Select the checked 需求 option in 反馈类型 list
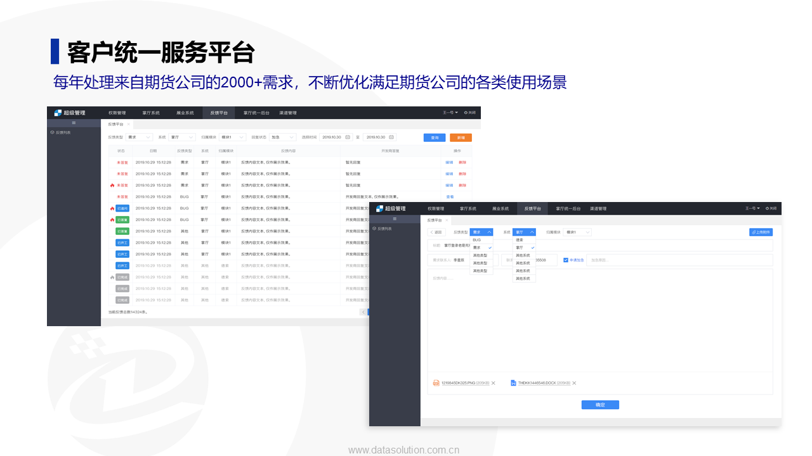The height and width of the screenshot is (456, 812). 481,248
